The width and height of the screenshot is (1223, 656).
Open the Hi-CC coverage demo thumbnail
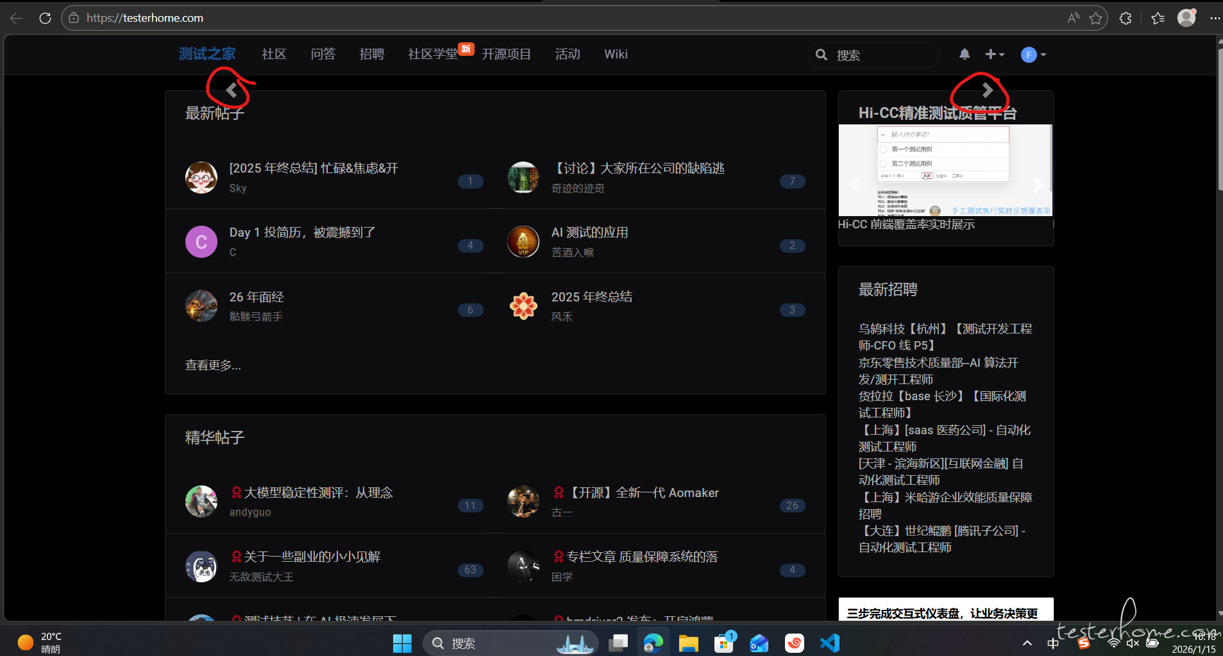[945, 171]
